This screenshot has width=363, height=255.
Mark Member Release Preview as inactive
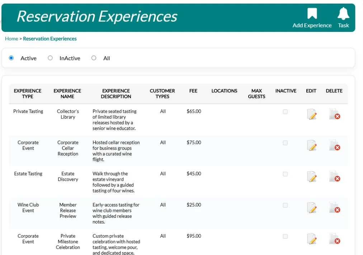tap(285, 205)
